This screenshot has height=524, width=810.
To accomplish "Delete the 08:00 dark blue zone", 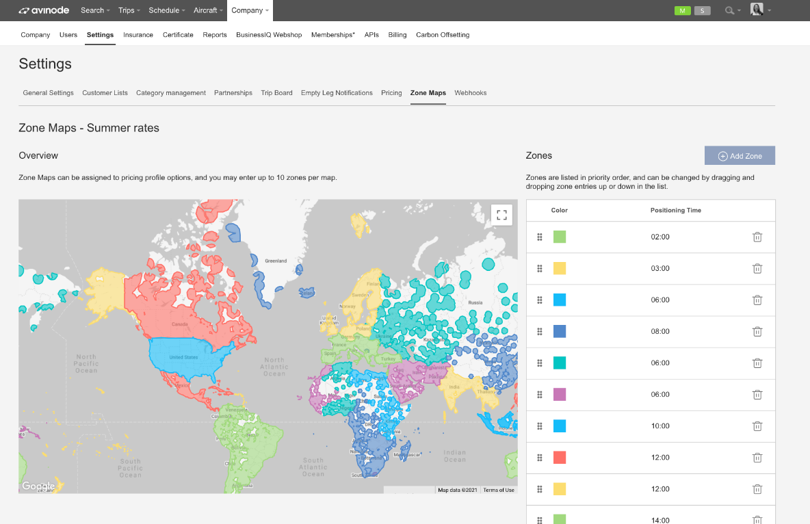I will point(757,332).
